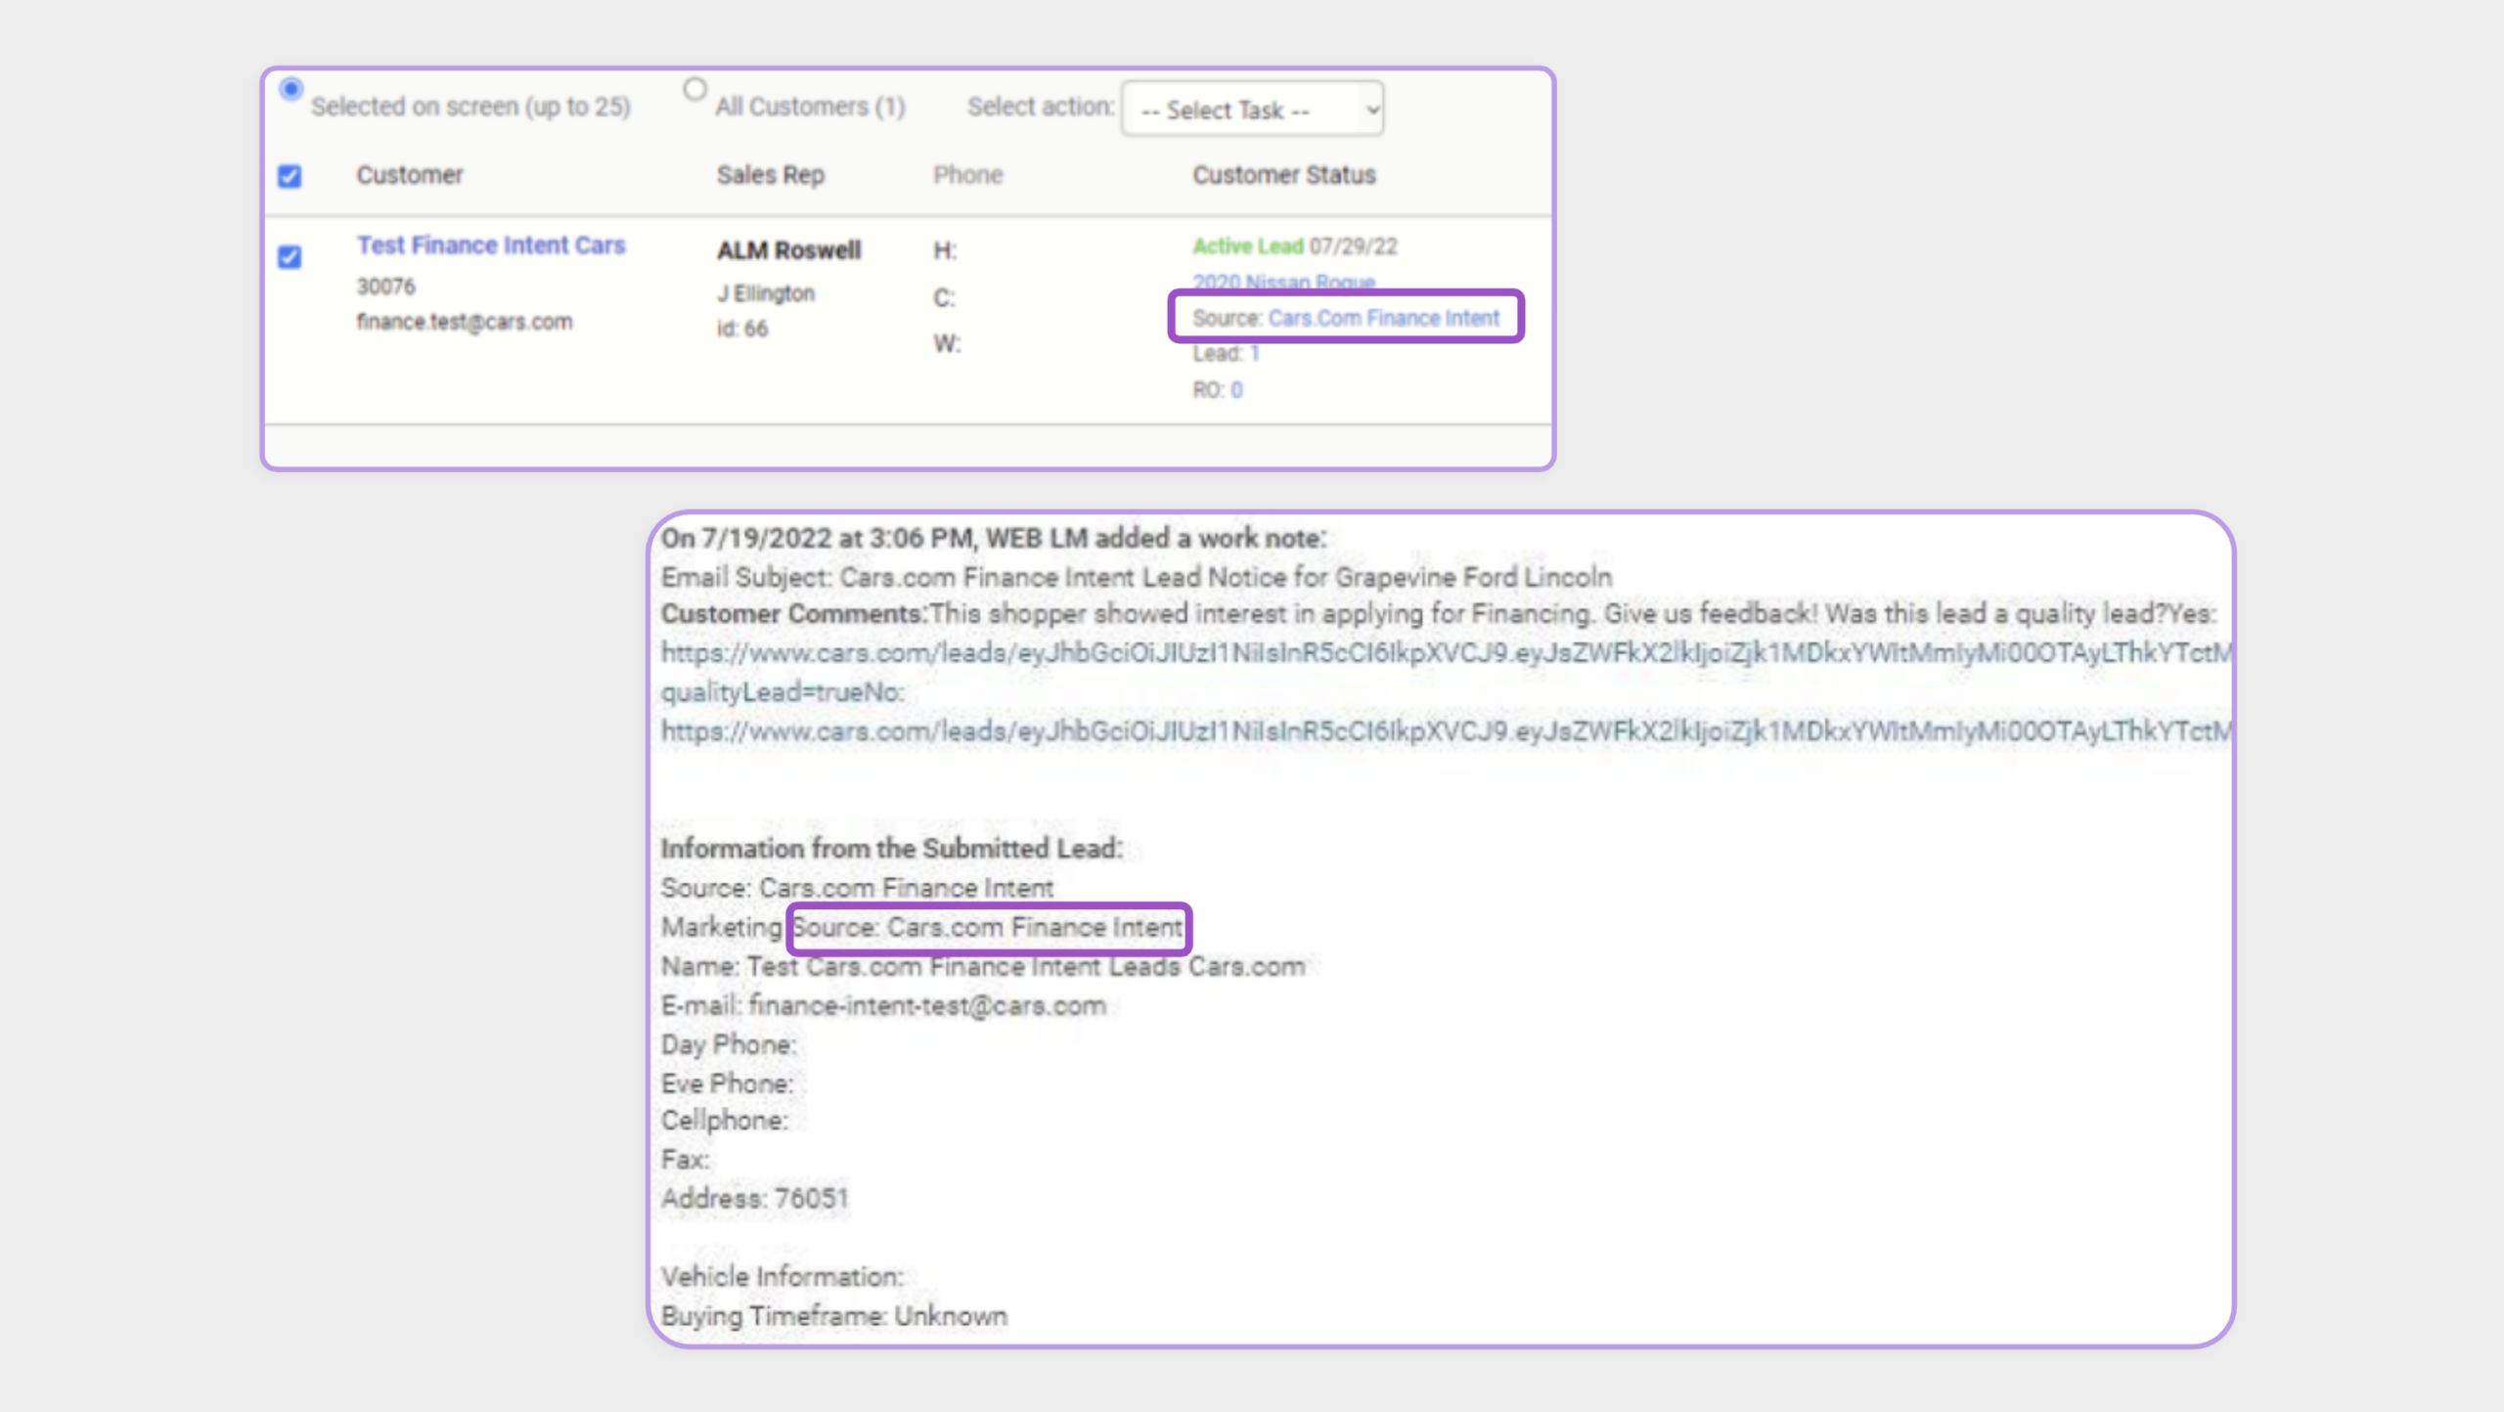Open the first cars.com leads URL in the work note
Screen dimensions: 2504x1412
point(1446,652)
